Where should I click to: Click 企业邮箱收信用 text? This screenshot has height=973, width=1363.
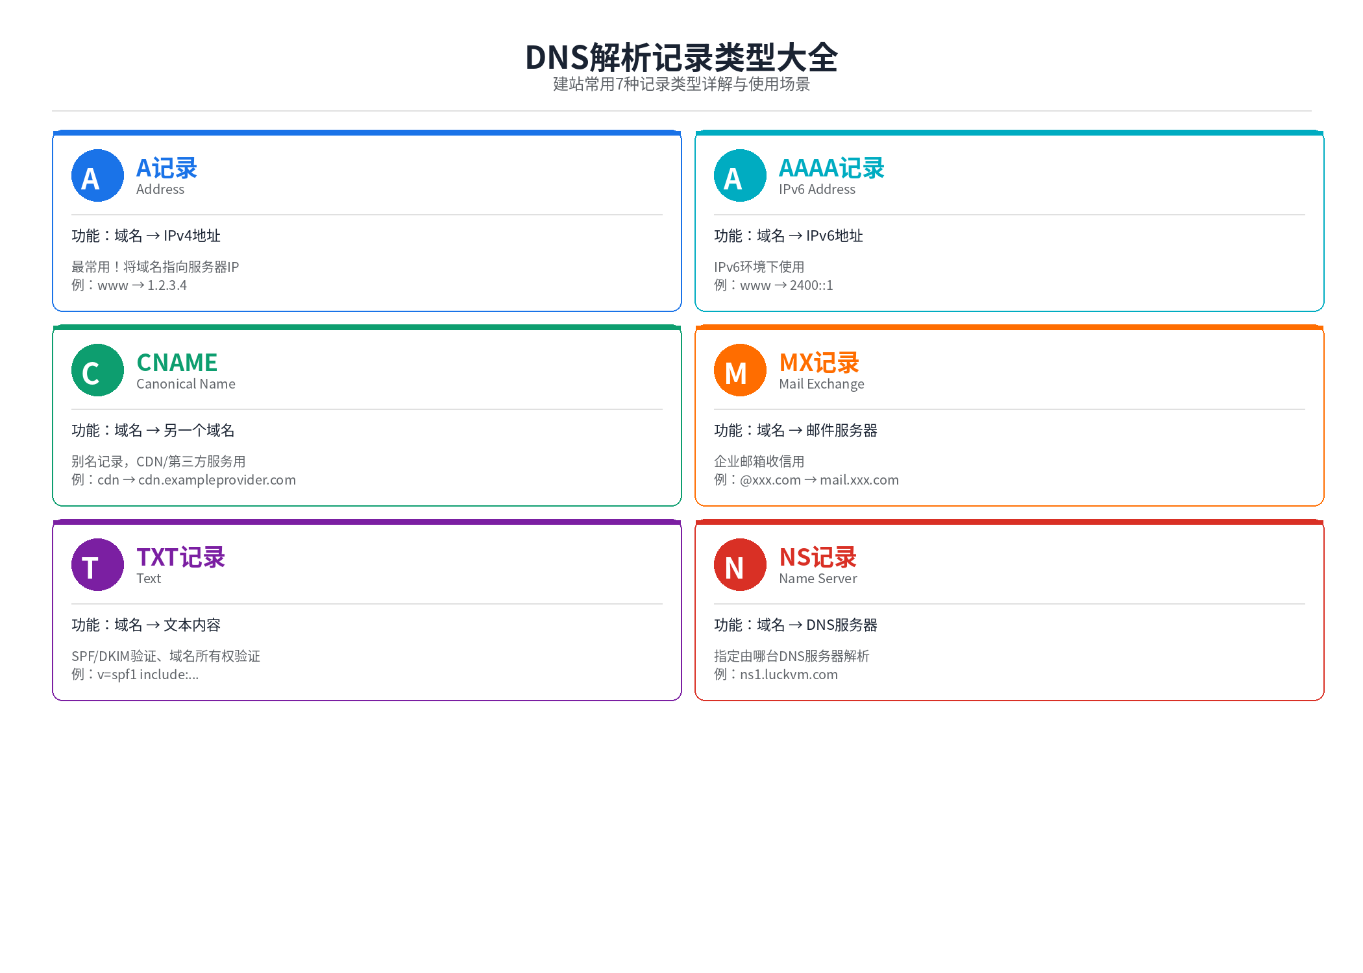[x=759, y=462]
